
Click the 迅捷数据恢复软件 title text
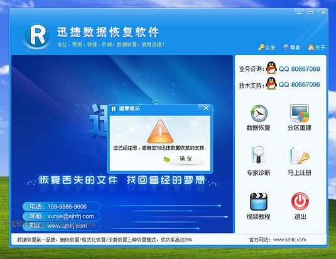tap(108, 33)
